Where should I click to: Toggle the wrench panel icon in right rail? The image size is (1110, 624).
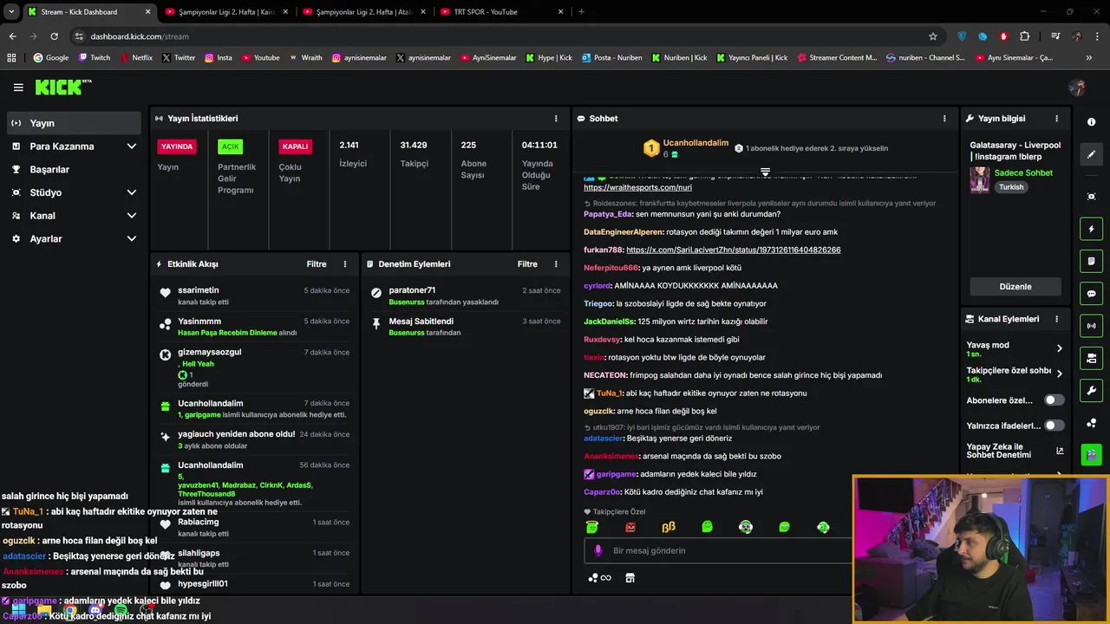point(1091,390)
